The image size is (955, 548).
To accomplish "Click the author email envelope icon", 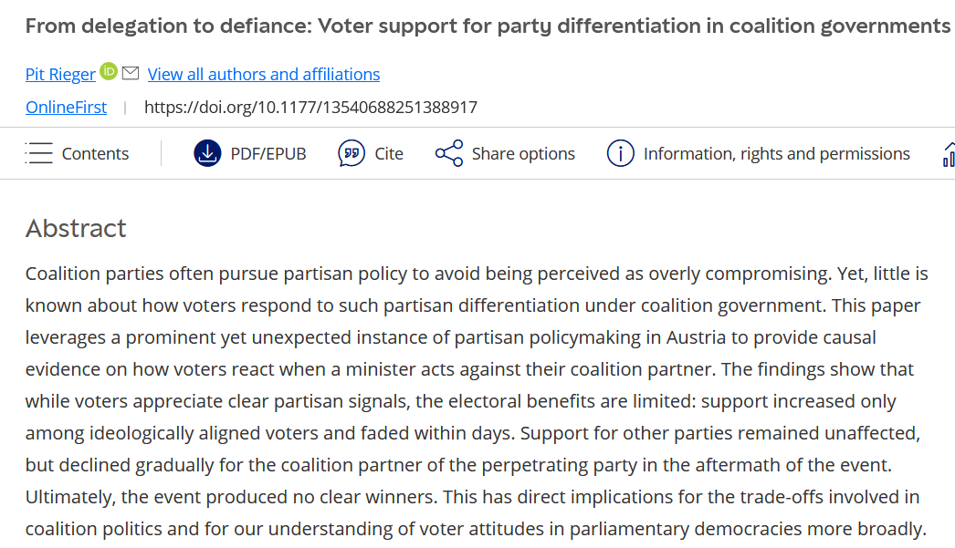I will coord(131,72).
